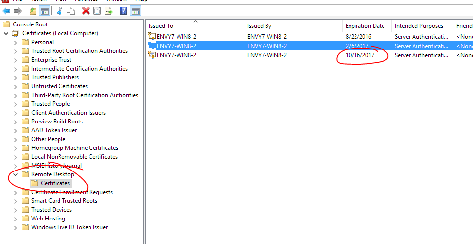The width and height of the screenshot is (473, 244).
Task: Open Properties from the toolbar icon
Action: click(97, 11)
